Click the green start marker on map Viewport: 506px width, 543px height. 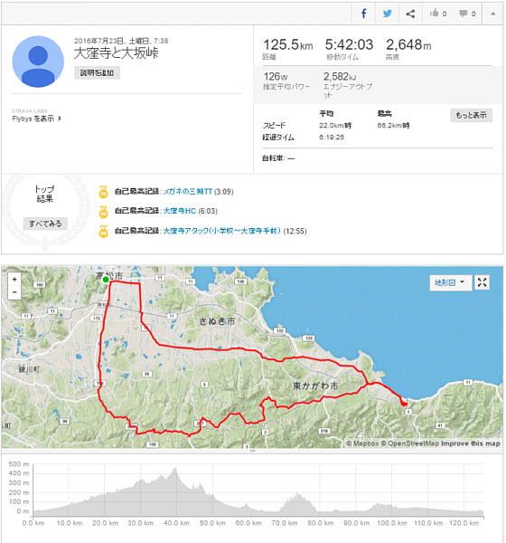point(106,279)
